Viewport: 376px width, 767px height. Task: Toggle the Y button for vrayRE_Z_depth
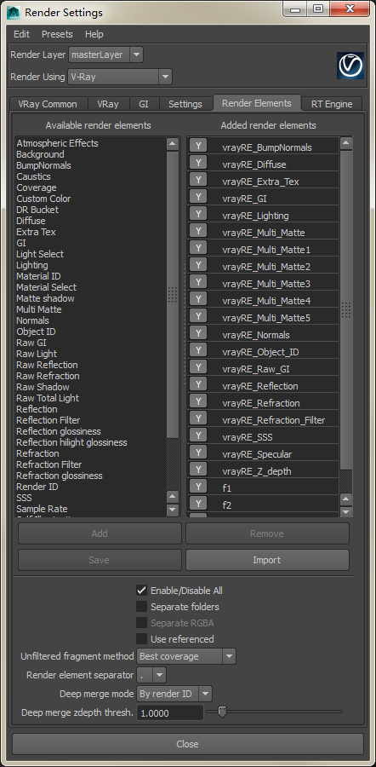(x=198, y=469)
